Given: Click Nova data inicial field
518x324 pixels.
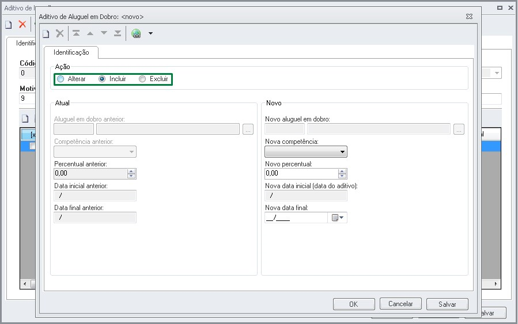Looking at the screenshot, I should click(306, 195).
